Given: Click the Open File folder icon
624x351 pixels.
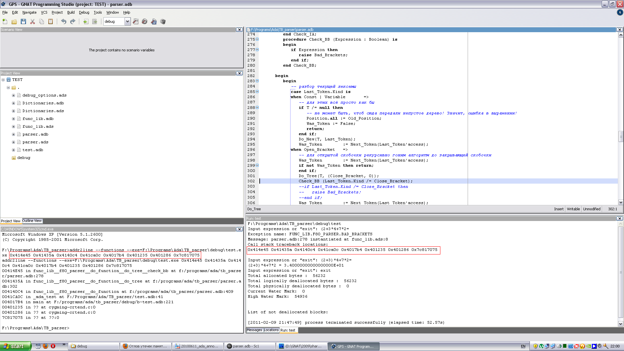Looking at the screenshot, I should point(14,21).
